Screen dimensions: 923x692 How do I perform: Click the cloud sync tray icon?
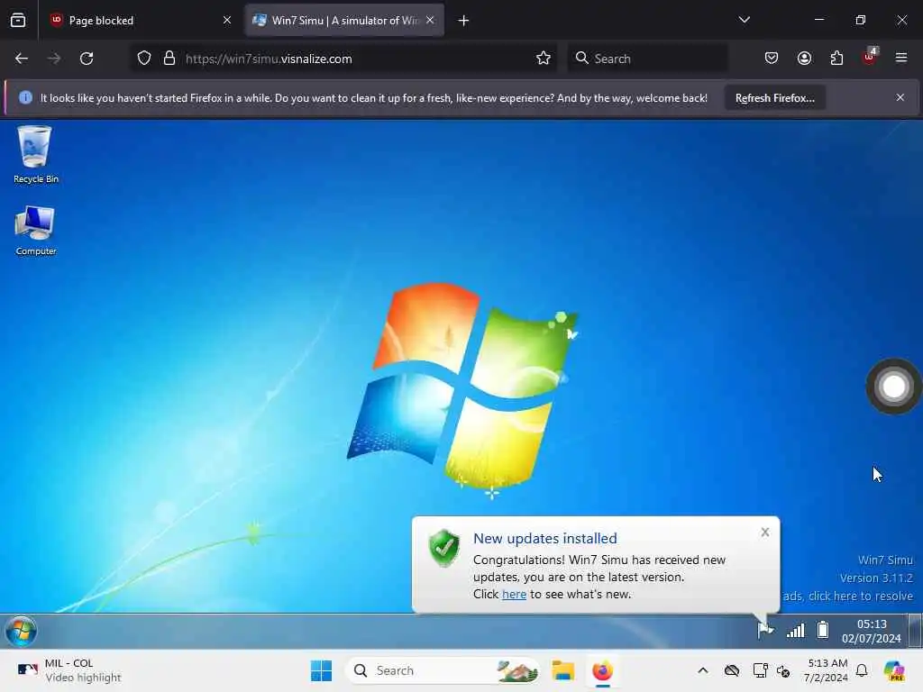pos(732,670)
